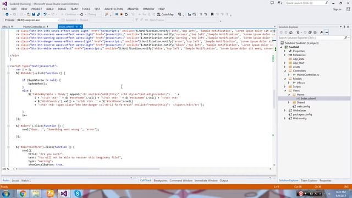Screen dimensions: 352x198
Task: Open the ARCHITECTURE menu
Action: [114, 9]
